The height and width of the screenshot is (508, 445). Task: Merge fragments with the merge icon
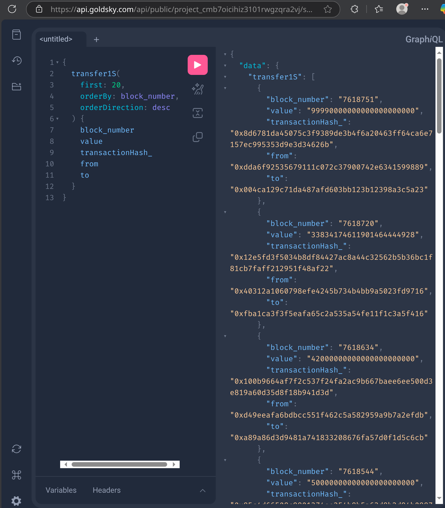[197, 113]
